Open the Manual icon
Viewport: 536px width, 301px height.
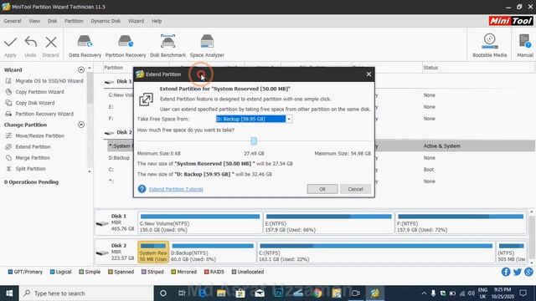[x=525, y=46]
